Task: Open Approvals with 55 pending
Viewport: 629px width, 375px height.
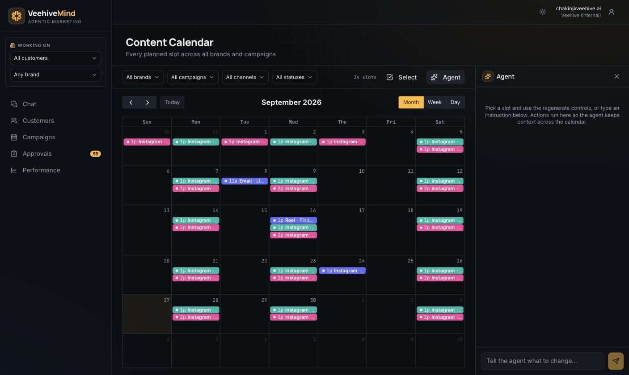Action: (x=55, y=154)
